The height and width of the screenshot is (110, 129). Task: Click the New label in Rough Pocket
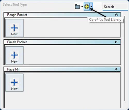coord(14,34)
